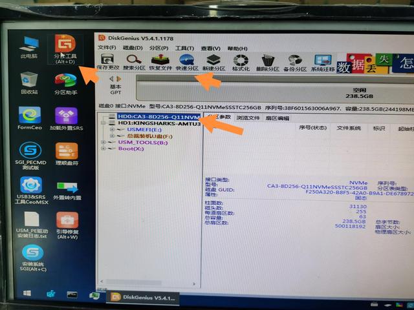Image resolution: width=414 pixels, height=310 pixels.
Task: Click 序号(状态) column header
Action: click(x=313, y=128)
